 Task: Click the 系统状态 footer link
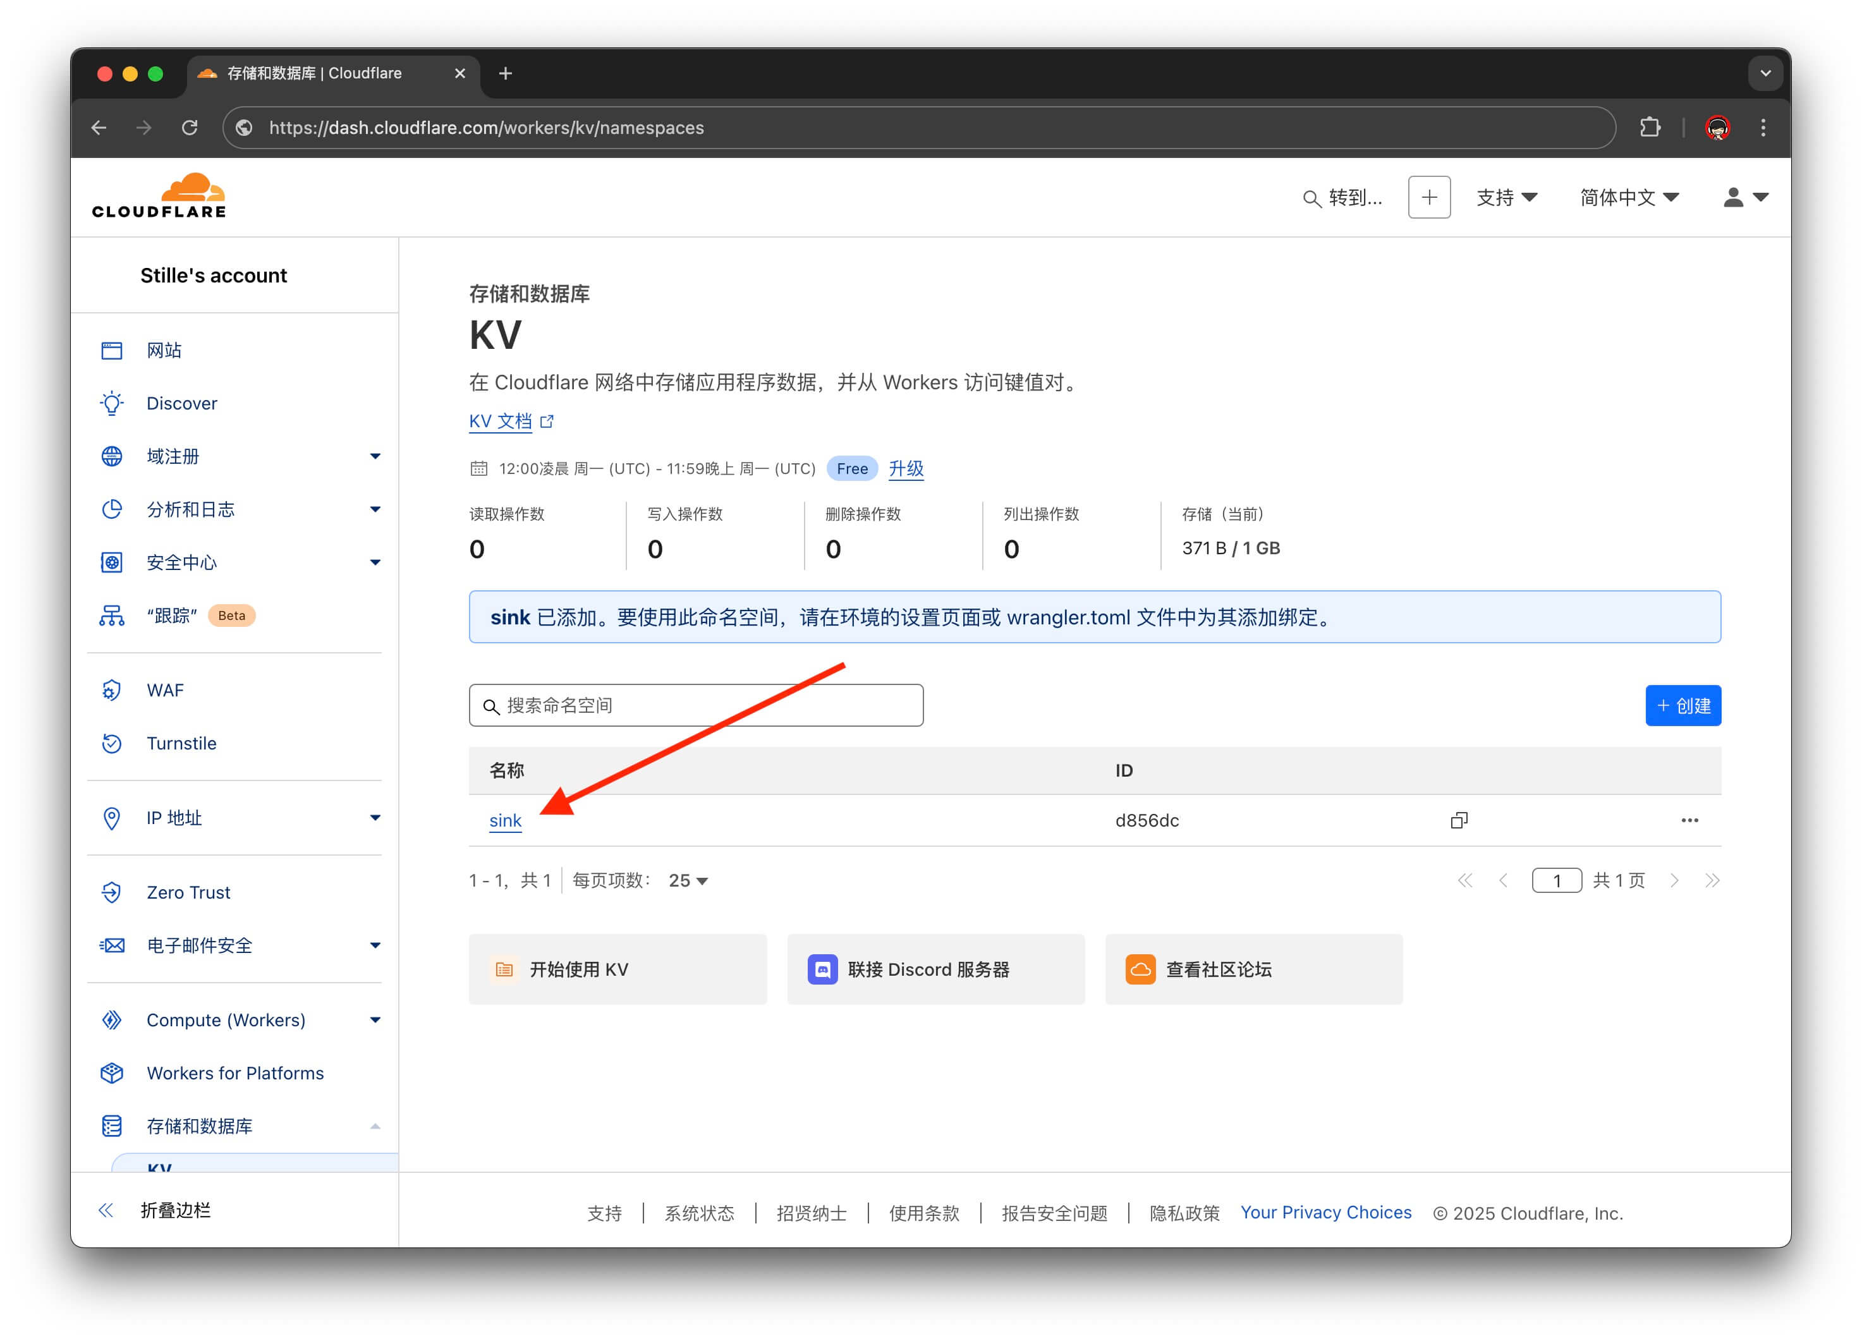tap(698, 1213)
